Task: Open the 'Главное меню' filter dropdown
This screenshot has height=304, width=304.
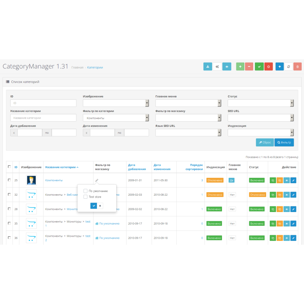Action: tap(188, 103)
